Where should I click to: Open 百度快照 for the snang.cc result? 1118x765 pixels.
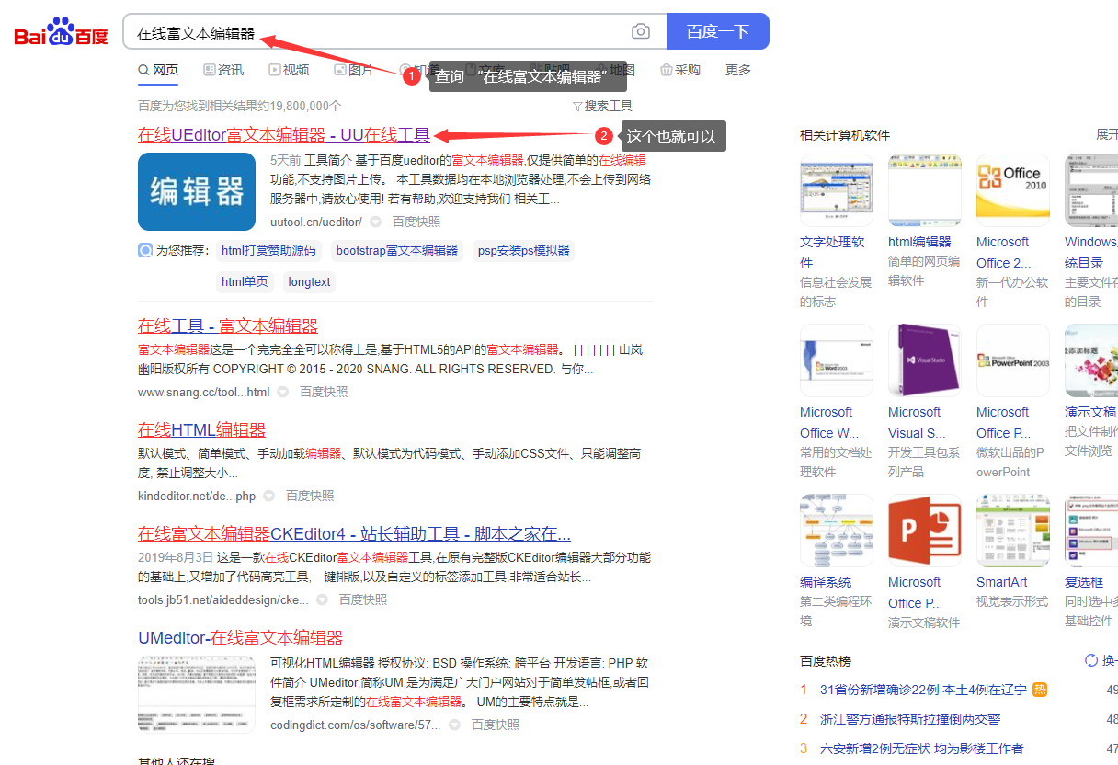(x=324, y=392)
